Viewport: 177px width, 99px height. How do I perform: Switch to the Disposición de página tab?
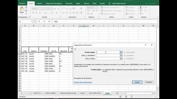(54, 3)
